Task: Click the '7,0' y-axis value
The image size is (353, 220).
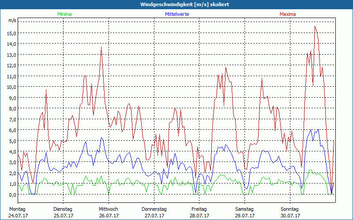Action: click(12, 119)
